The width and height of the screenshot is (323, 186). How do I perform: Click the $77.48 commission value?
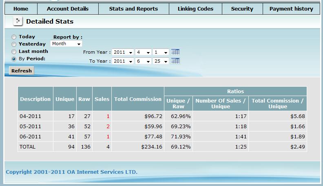click(x=153, y=137)
